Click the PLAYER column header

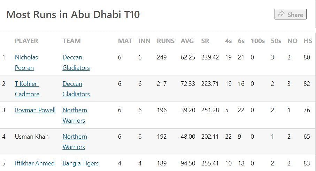26,41
